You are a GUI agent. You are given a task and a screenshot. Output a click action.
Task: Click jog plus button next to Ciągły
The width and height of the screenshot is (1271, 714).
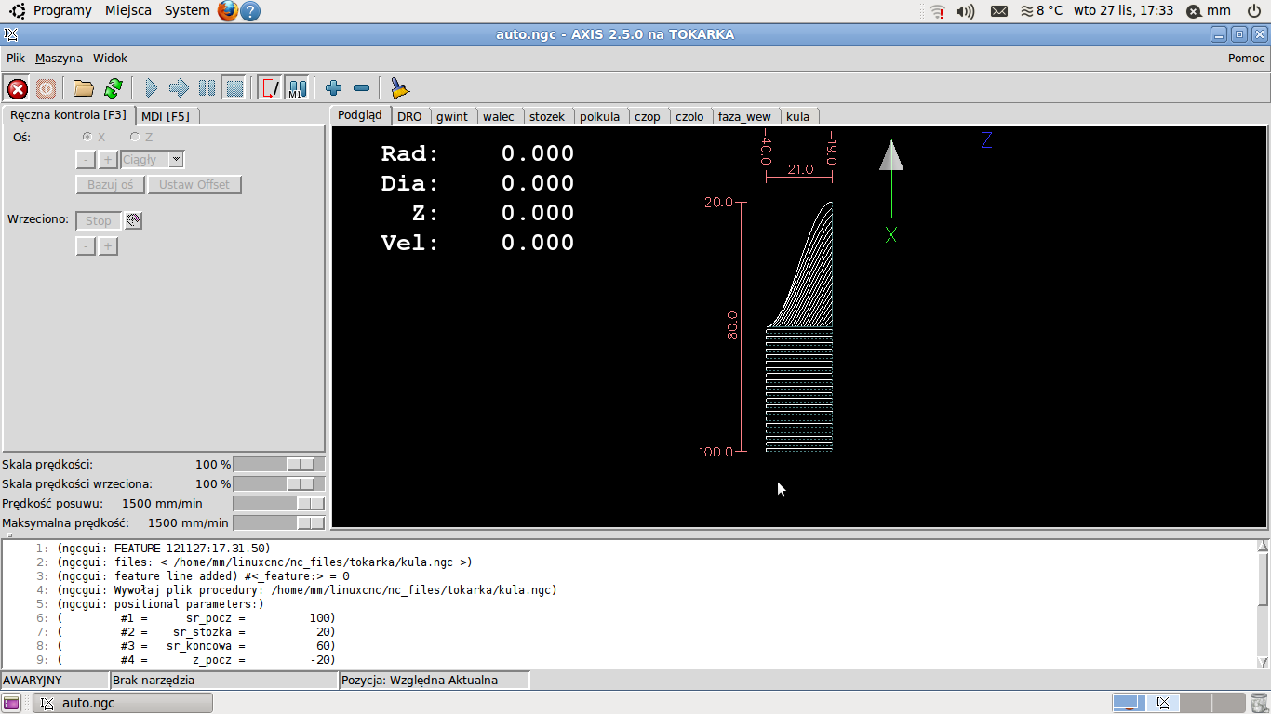click(108, 160)
